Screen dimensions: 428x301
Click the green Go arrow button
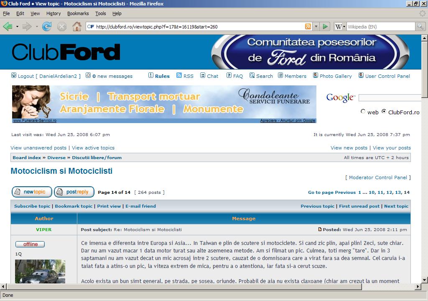click(x=326, y=26)
